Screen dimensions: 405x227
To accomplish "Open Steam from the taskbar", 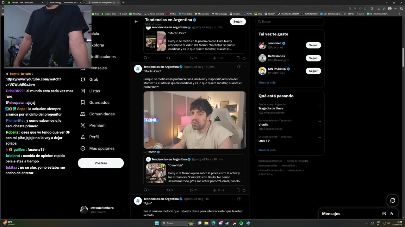I will tap(227, 223).
